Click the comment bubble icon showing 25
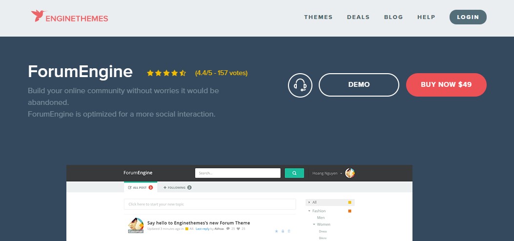Image resolution: width=514 pixels, height=241 pixels. 228,228
